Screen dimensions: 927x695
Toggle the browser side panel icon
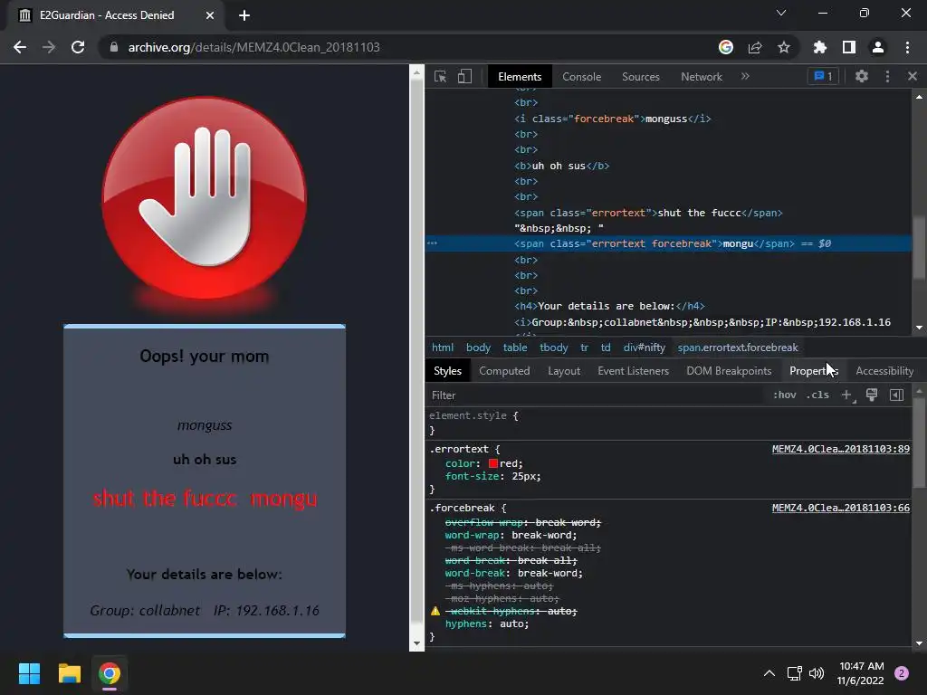coord(849,47)
